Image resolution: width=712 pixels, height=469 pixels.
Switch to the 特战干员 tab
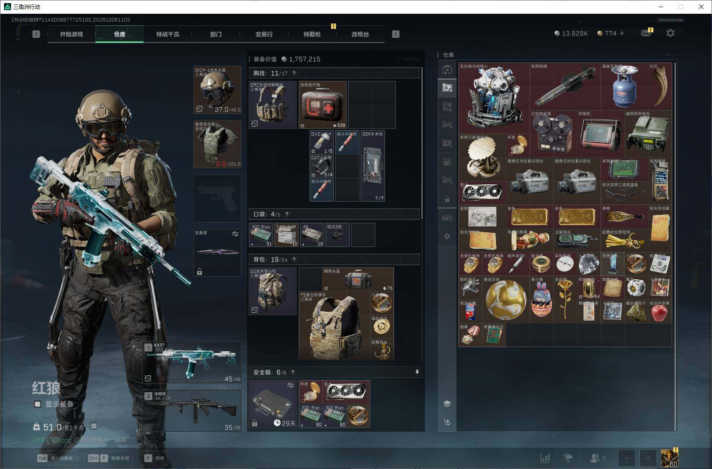tap(168, 34)
